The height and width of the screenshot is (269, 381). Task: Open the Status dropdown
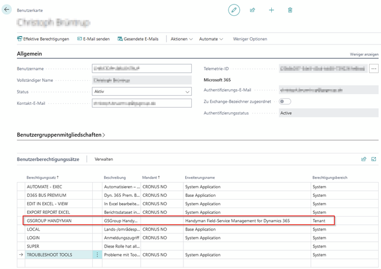click(142, 91)
